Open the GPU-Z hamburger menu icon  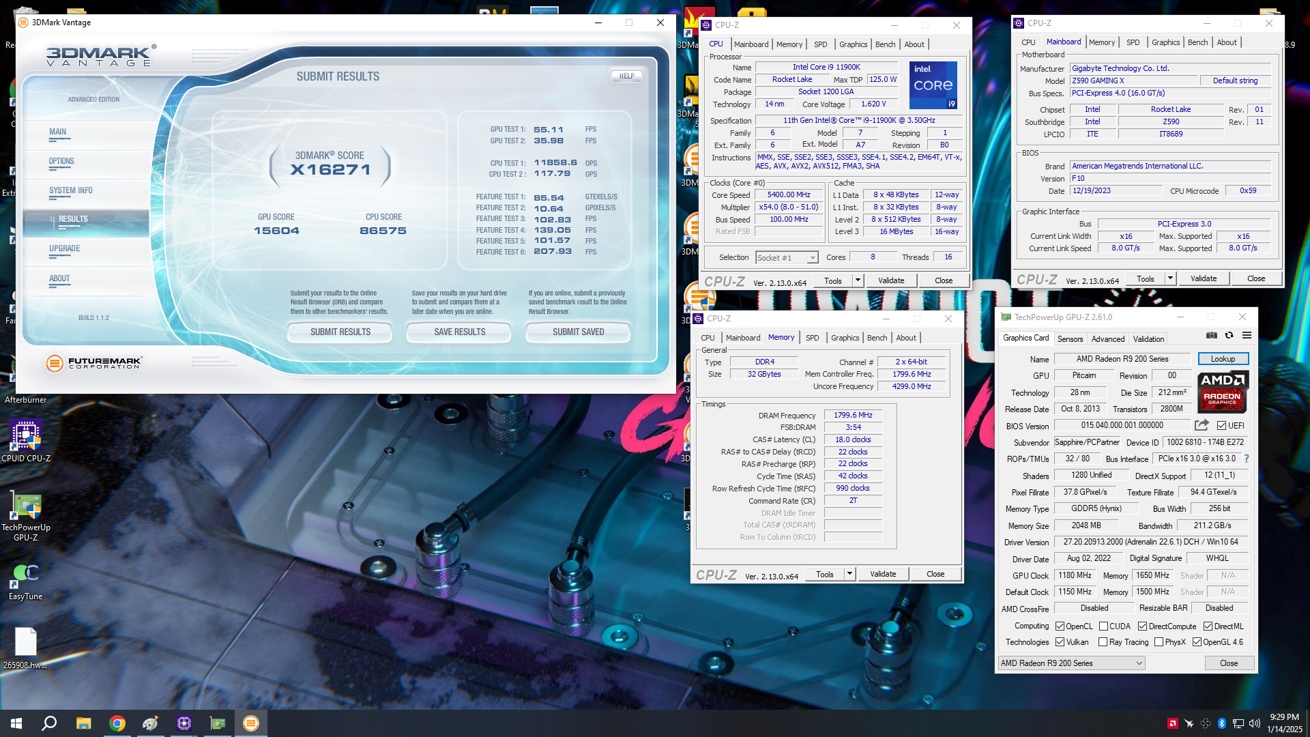1247,335
